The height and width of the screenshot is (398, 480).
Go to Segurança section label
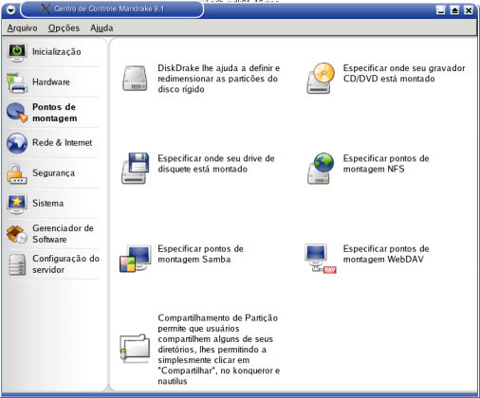point(54,173)
